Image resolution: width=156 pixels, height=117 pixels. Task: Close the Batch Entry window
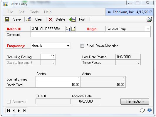click(147, 3)
